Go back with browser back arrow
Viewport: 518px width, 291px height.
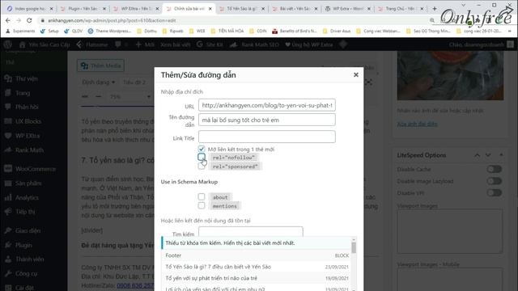(x=8, y=20)
